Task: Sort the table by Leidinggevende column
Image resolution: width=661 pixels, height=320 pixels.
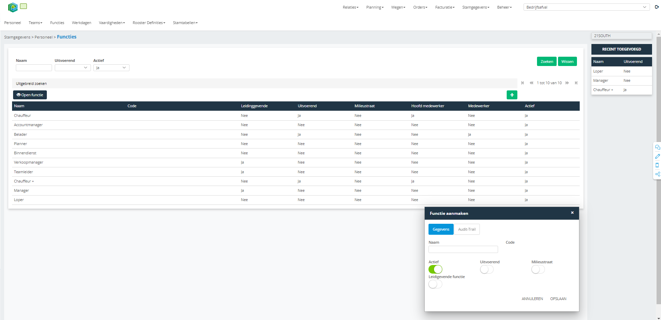Action: 254,106
